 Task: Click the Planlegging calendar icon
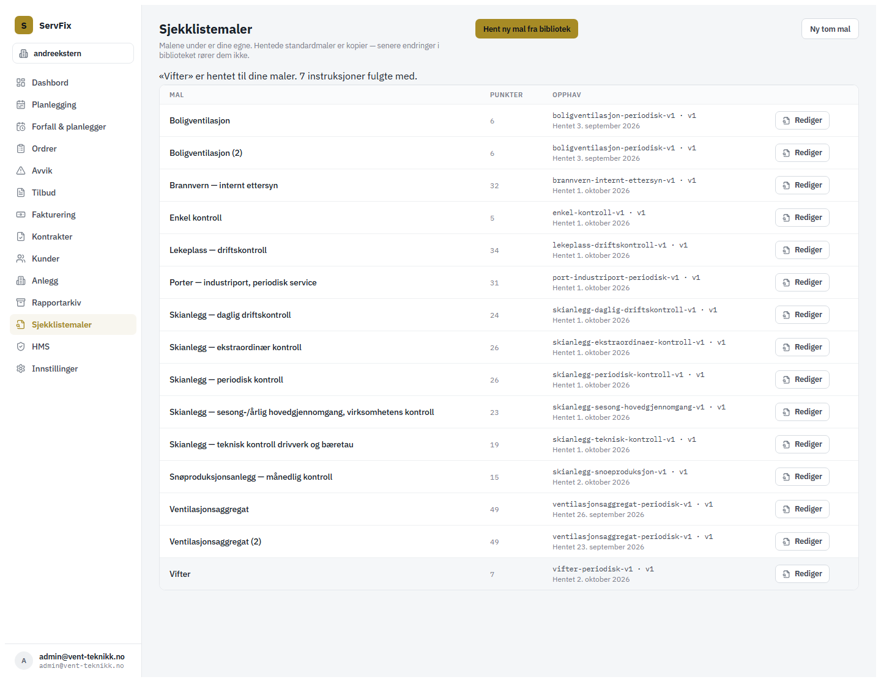click(21, 105)
